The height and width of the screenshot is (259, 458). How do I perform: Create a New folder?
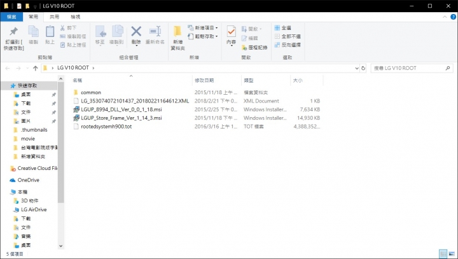coord(177,38)
